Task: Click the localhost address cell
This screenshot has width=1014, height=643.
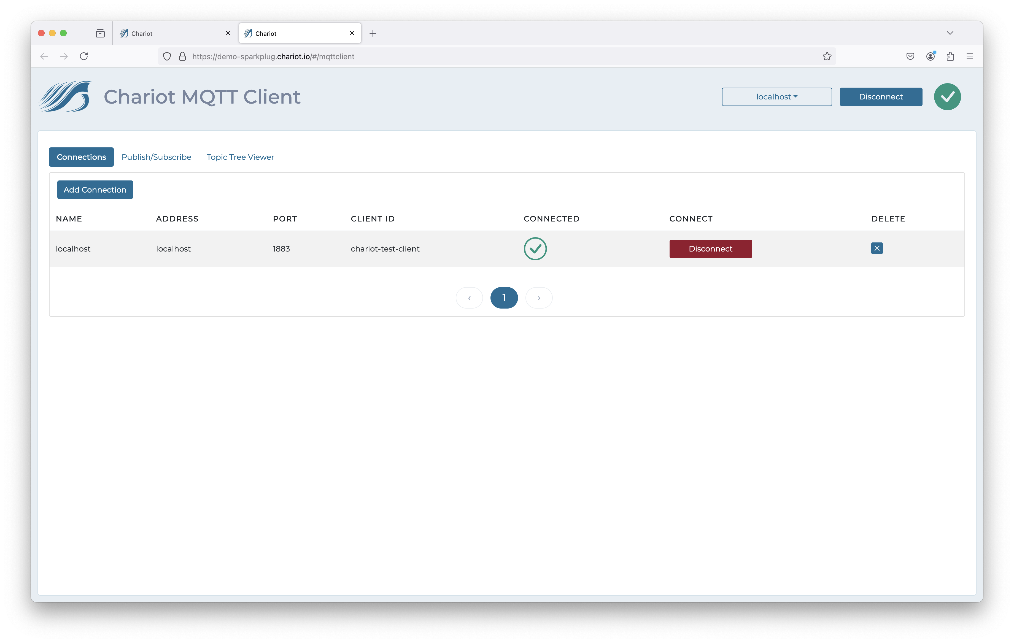Action: 174,249
